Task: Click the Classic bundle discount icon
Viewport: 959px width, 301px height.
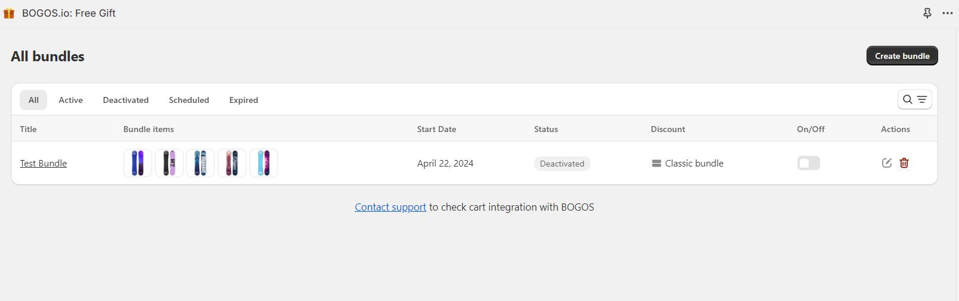Action: [657, 164]
